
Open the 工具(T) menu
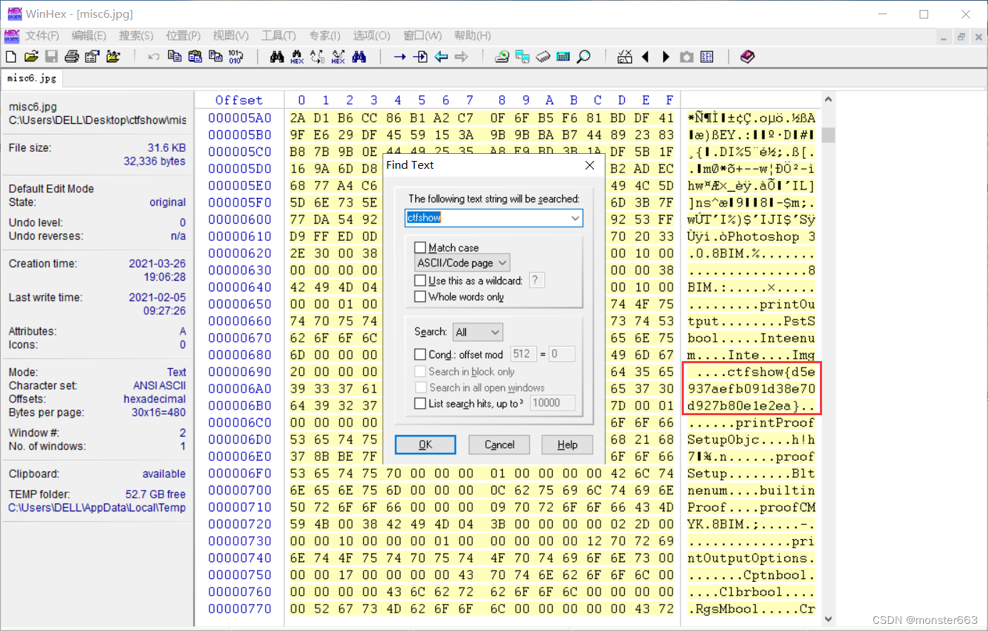279,36
